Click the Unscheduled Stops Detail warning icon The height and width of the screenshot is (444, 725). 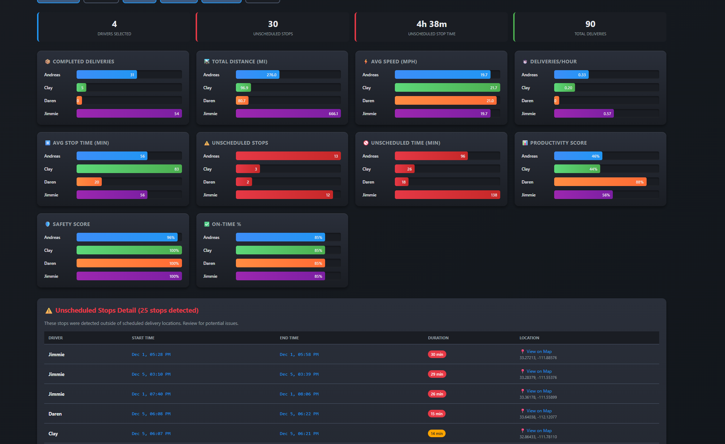(49, 311)
